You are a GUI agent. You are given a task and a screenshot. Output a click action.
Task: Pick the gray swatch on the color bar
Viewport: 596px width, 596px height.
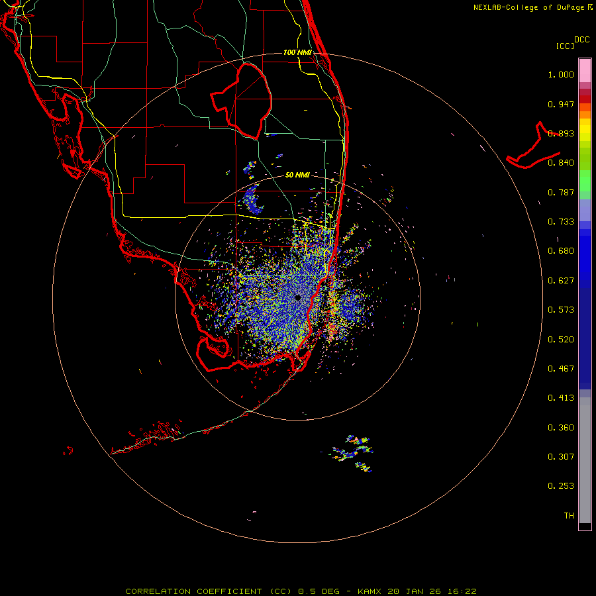[x=585, y=464]
